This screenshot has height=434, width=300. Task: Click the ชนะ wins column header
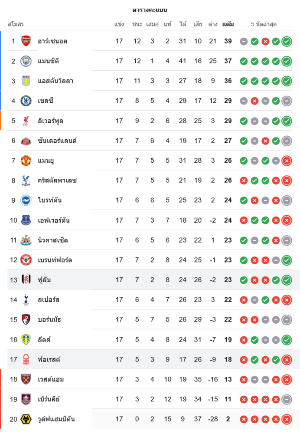(137, 24)
